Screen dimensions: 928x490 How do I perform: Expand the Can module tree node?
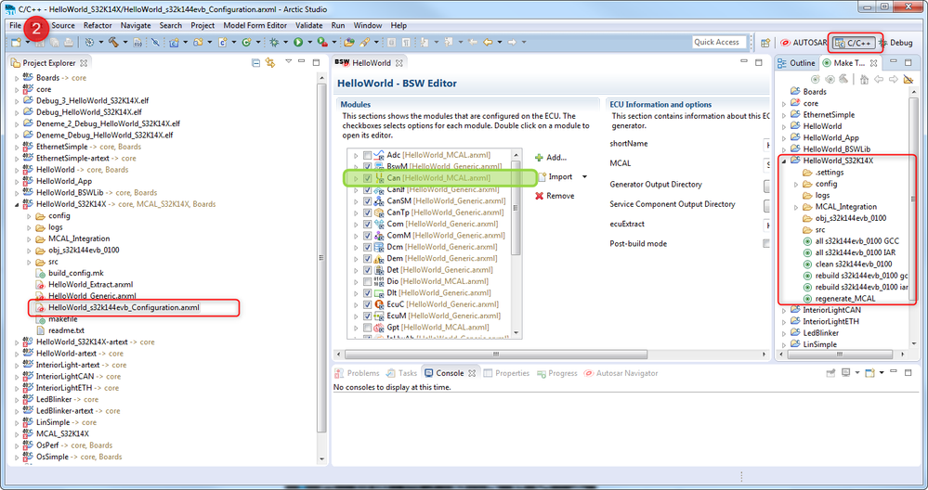(x=356, y=178)
